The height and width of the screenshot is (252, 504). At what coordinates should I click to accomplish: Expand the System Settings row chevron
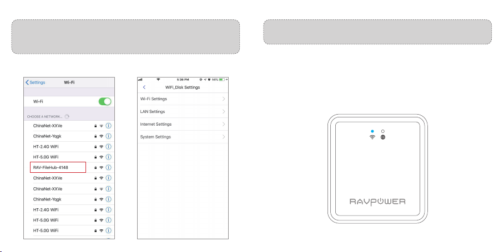point(224,137)
